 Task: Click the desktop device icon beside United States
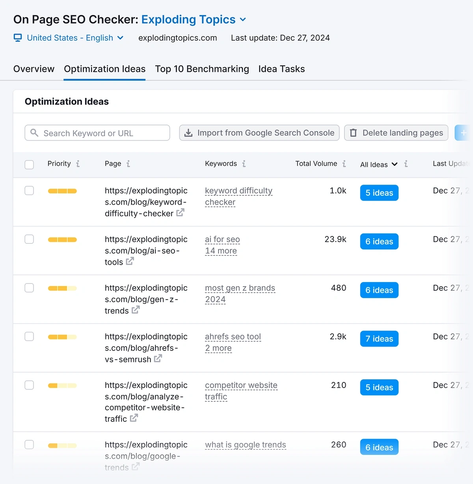pyautogui.click(x=18, y=38)
